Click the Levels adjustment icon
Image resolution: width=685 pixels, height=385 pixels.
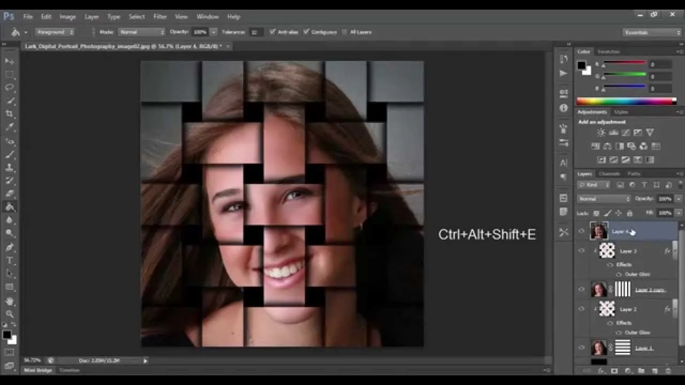(x=613, y=133)
